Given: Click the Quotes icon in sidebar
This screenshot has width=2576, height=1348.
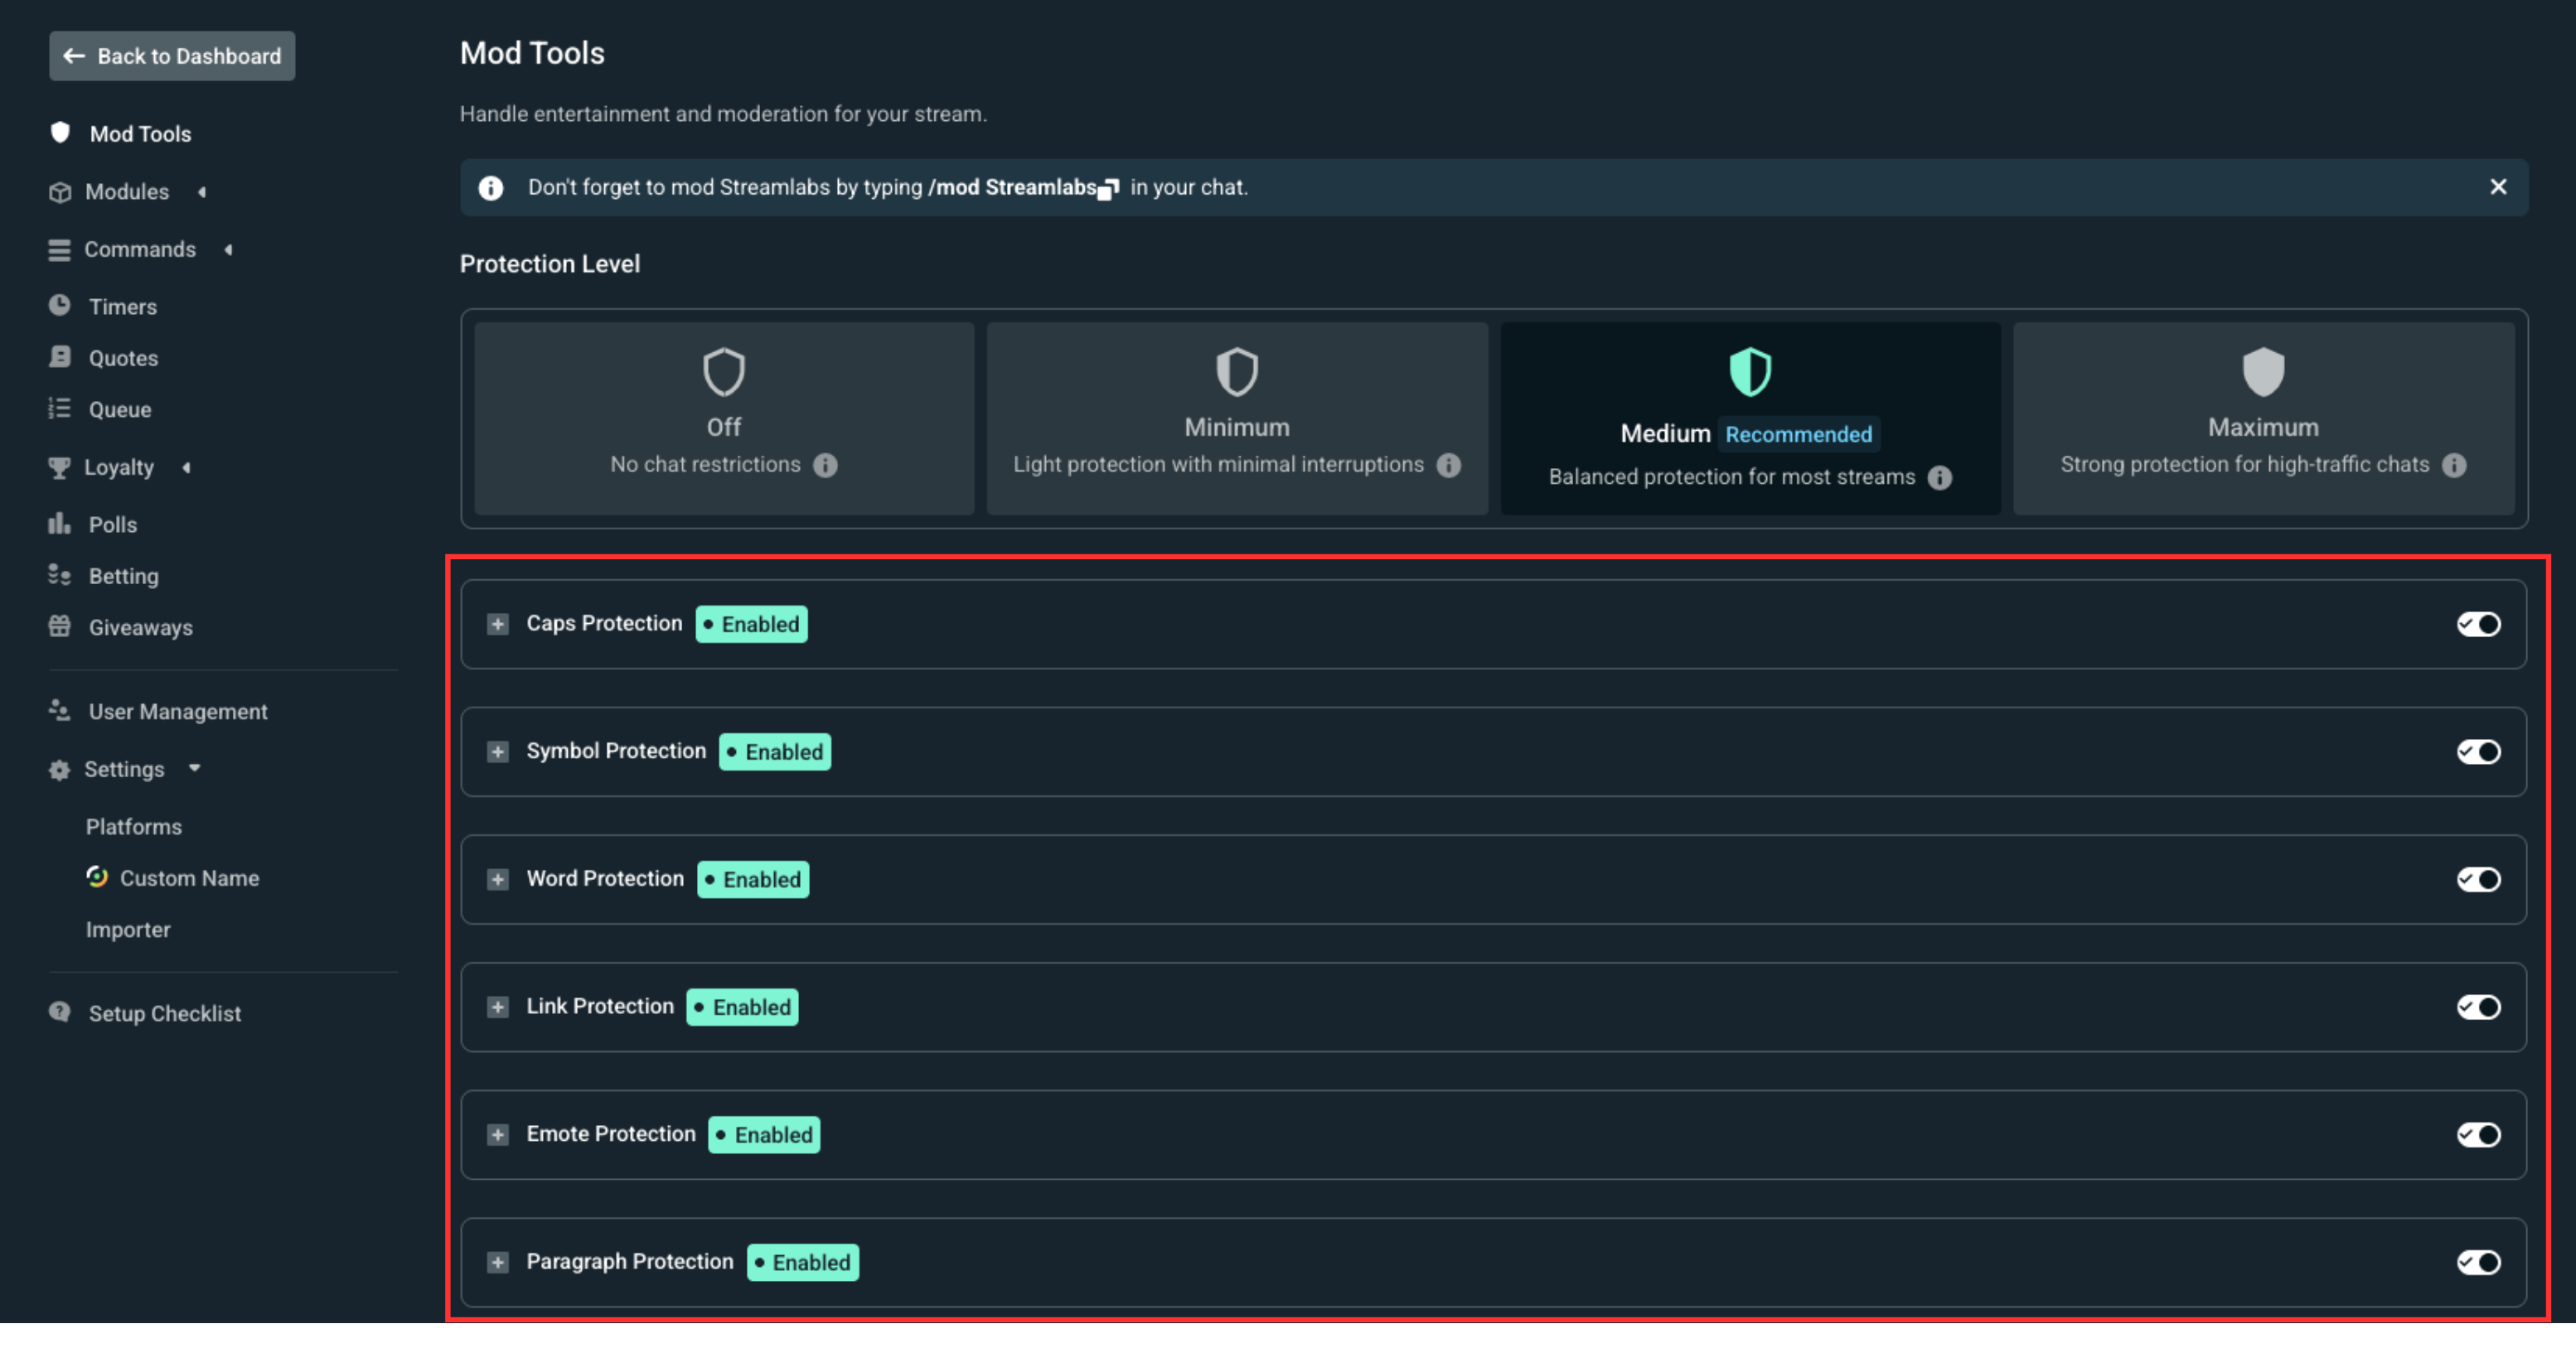Looking at the screenshot, I should [60, 357].
